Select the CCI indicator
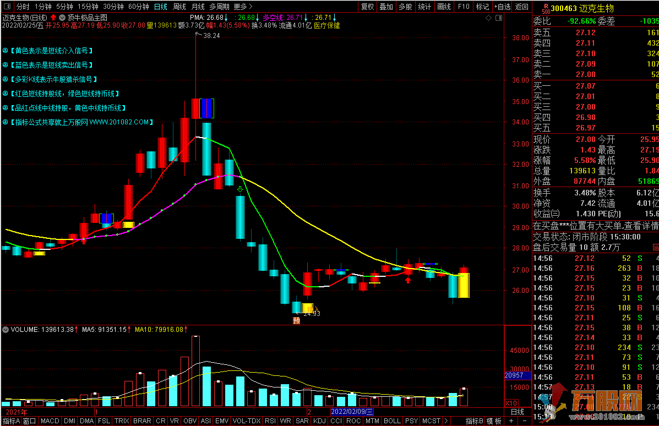Viewport: 659px width, 426px height. (x=336, y=421)
